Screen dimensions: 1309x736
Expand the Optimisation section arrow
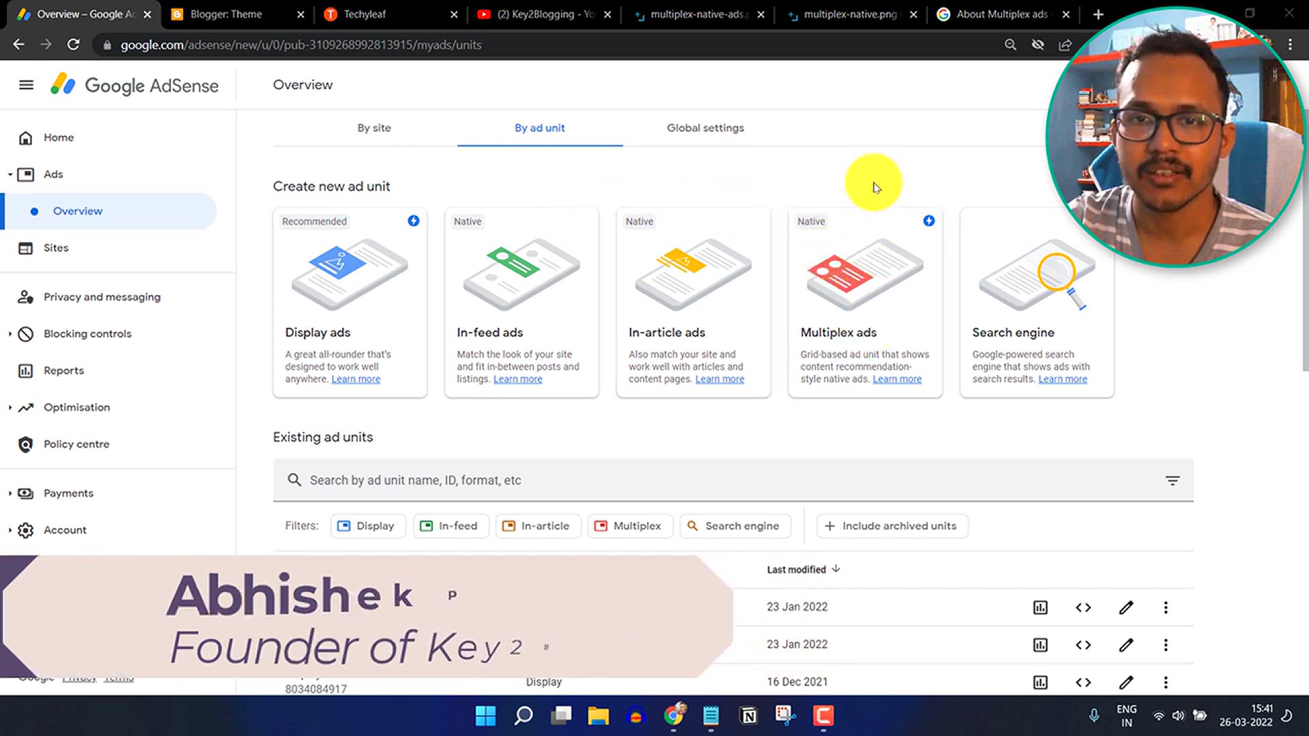coord(10,408)
